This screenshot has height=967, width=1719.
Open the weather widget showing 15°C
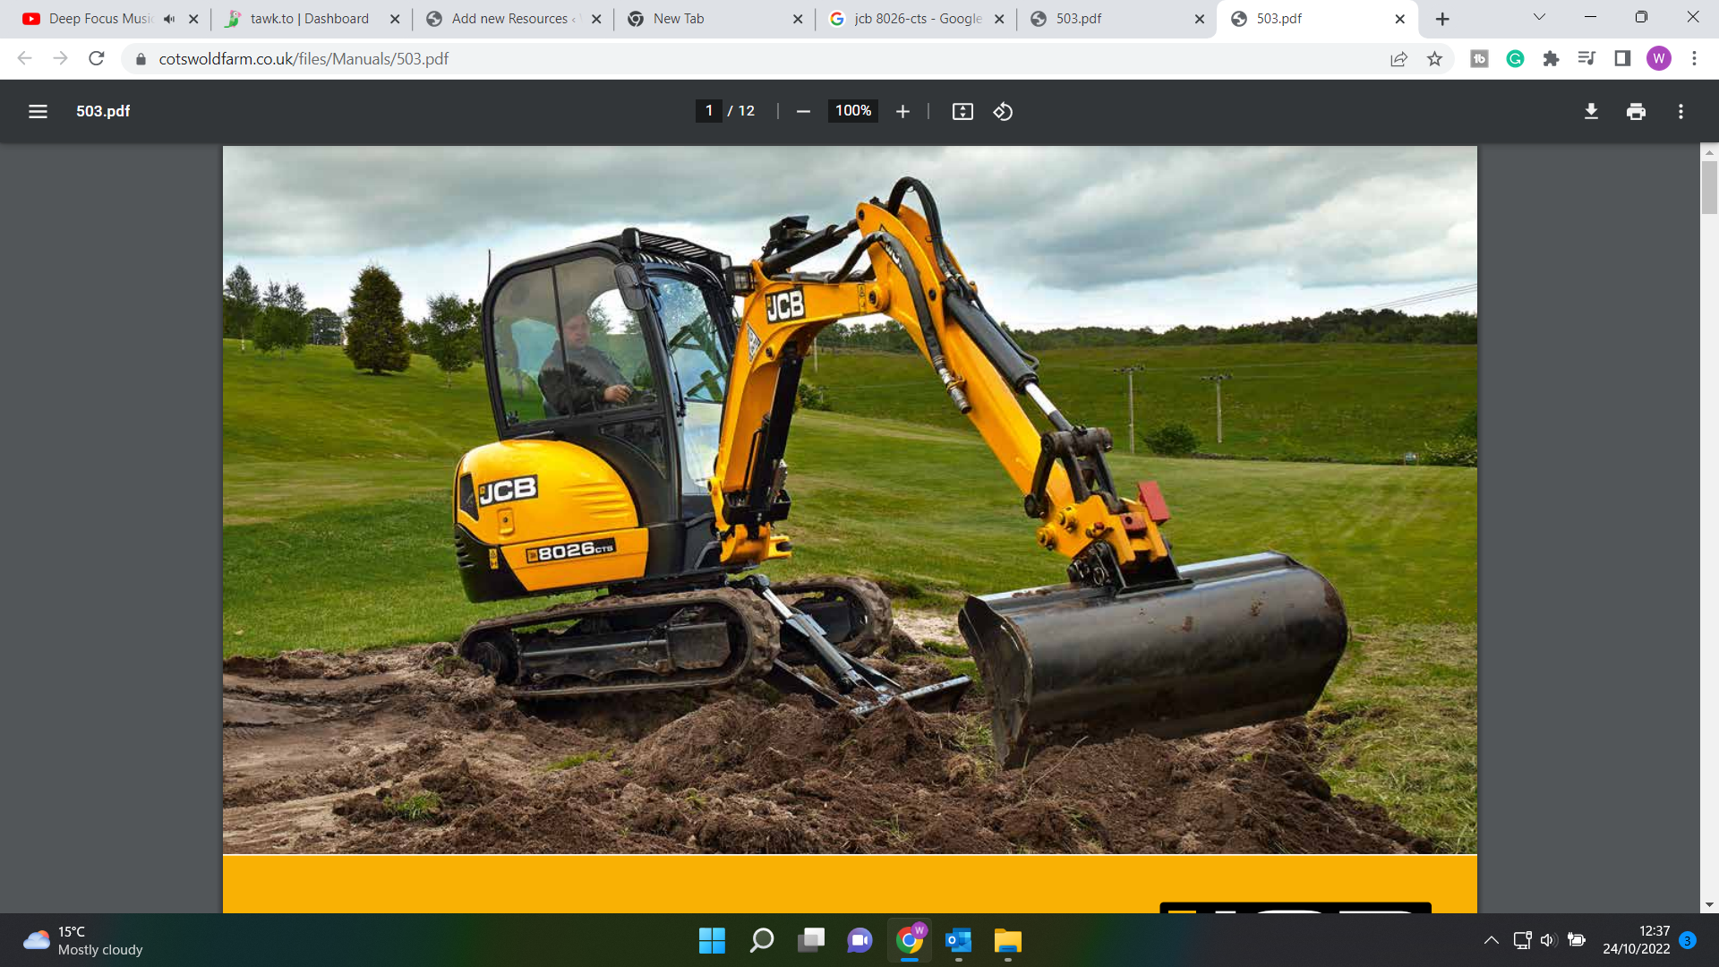pyautogui.click(x=82, y=940)
